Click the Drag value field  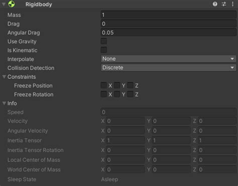168,24
